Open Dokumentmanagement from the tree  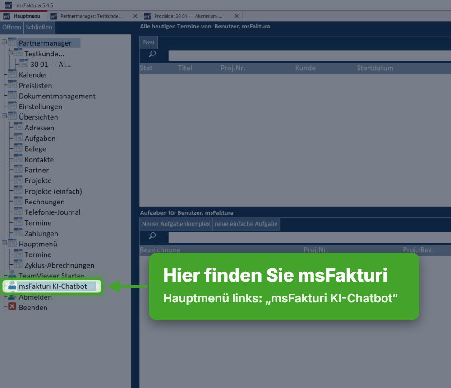57,96
